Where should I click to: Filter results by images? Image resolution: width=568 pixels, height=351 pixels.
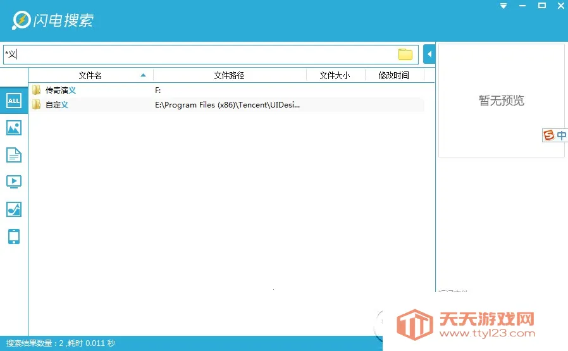(14, 128)
